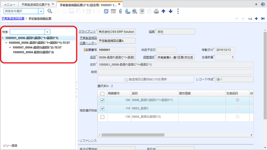Click the Undo changes arrow icon
The image size is (267, 150).
point(98,11)
